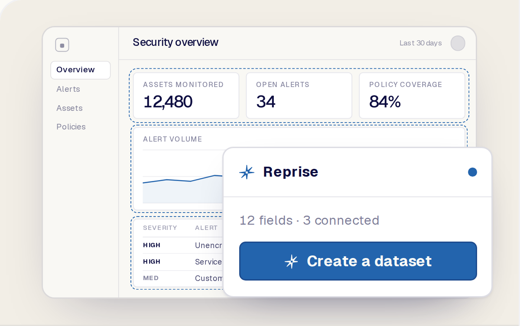Image resolution: width=520 pixels, height=326 pixels.
Task: Open the Policies sidebar item
Action: 71,127
